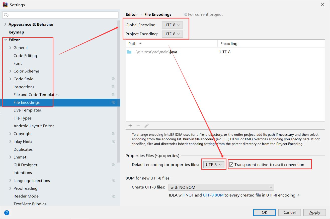The image size is (330, 219).
Task: Click the folder icon in the path row
Action: [129, 52]
